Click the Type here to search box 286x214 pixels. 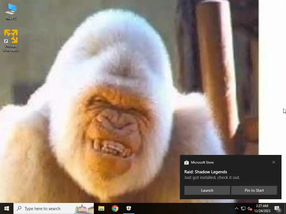pyautogui.click(x=54, y=208)
